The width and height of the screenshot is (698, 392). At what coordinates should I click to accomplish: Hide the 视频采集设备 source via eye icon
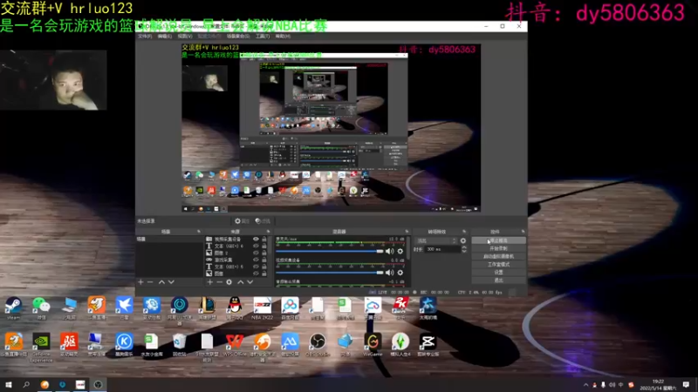pyautogui.click(x=256, y=239)
